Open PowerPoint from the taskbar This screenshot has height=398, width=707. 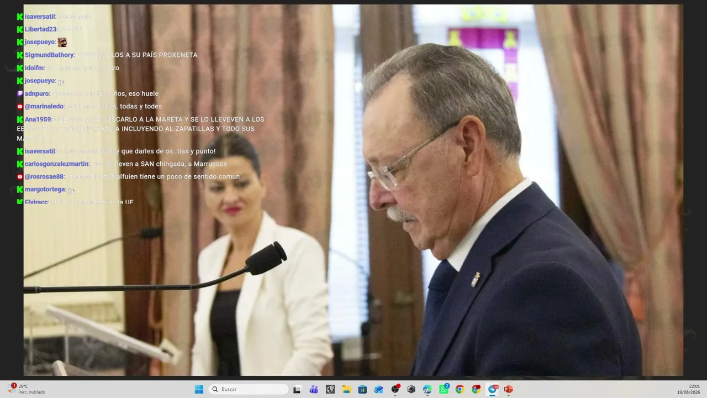pyautogui.click(x=508, y=389)
